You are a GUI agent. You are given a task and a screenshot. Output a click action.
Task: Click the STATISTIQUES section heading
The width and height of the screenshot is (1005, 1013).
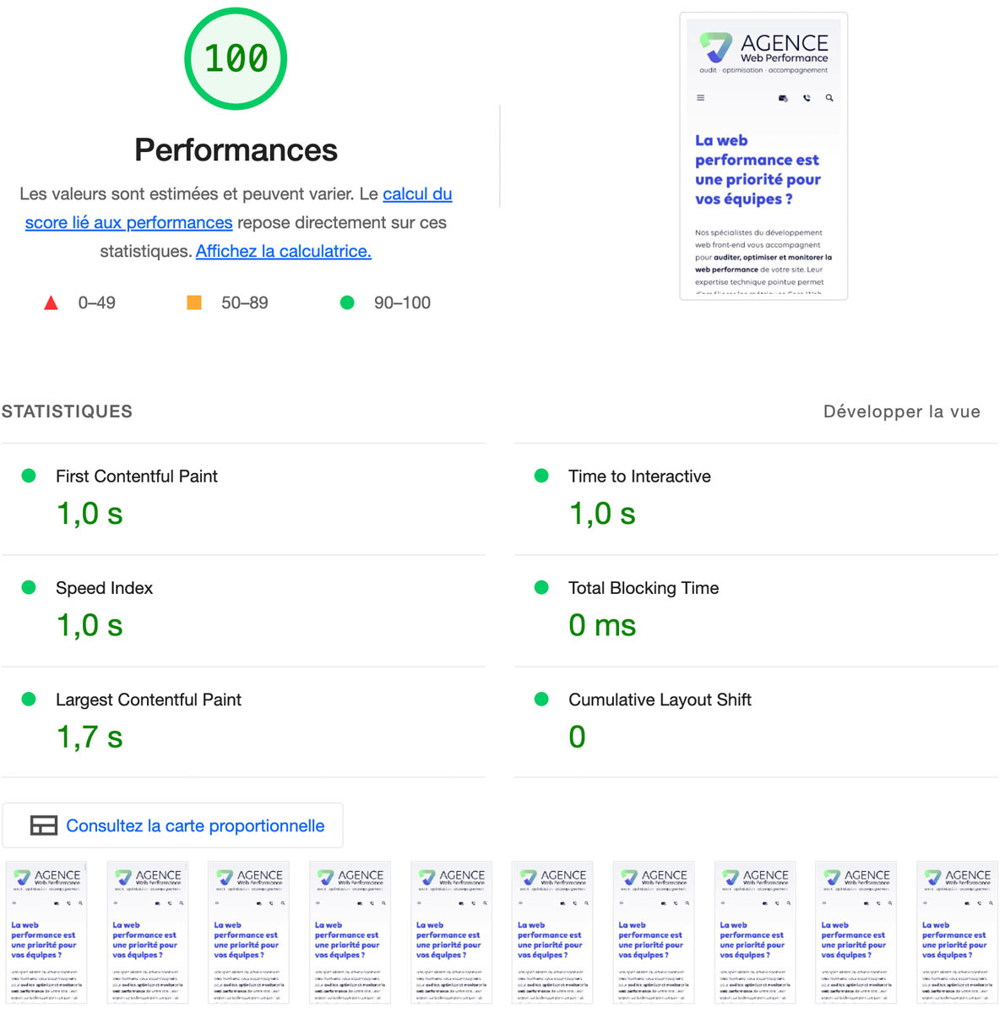point(68,411)
